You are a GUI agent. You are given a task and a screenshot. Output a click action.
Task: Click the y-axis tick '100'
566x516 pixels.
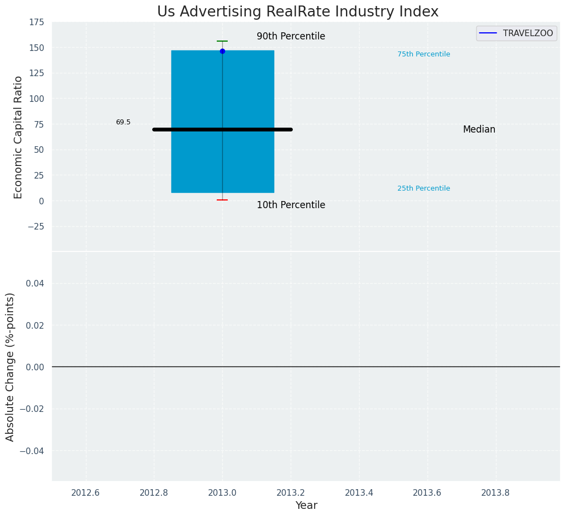click(x=37, y=99)
